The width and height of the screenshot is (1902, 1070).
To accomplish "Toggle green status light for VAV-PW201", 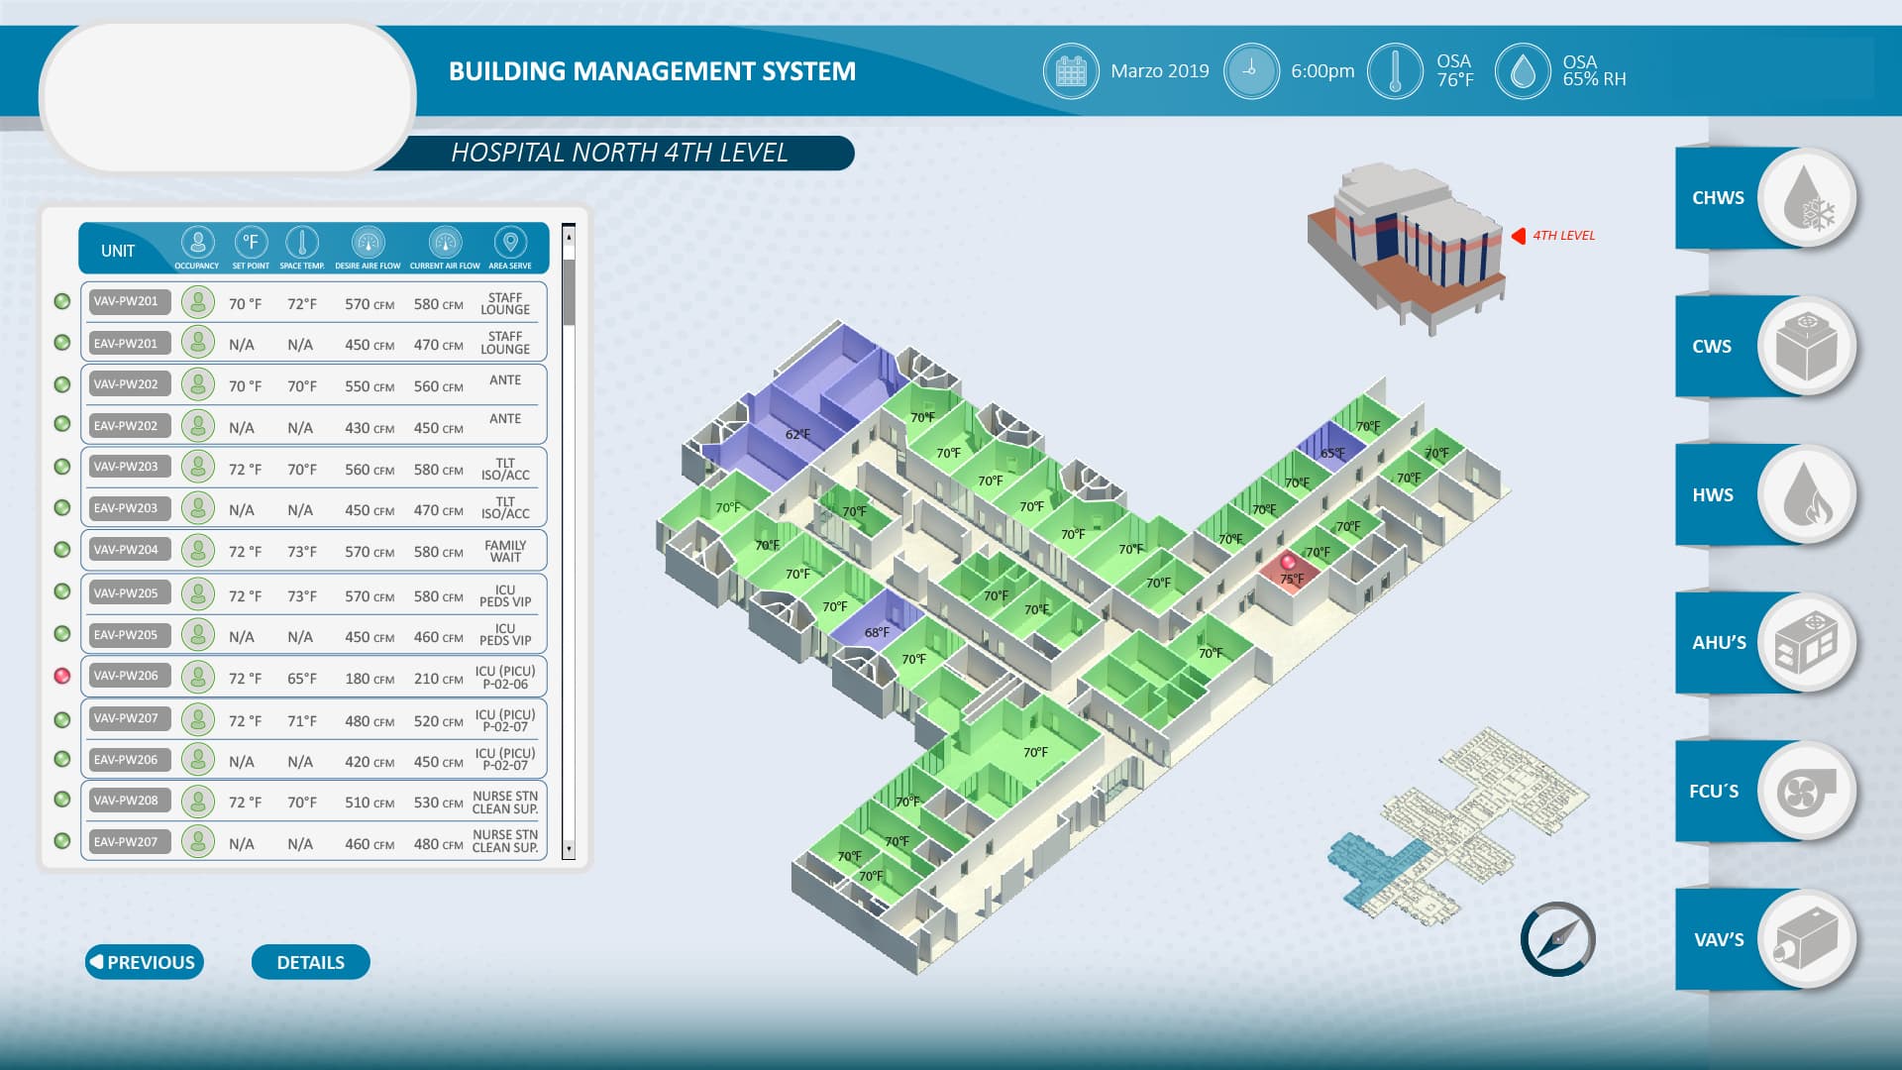I will (62, 301).
